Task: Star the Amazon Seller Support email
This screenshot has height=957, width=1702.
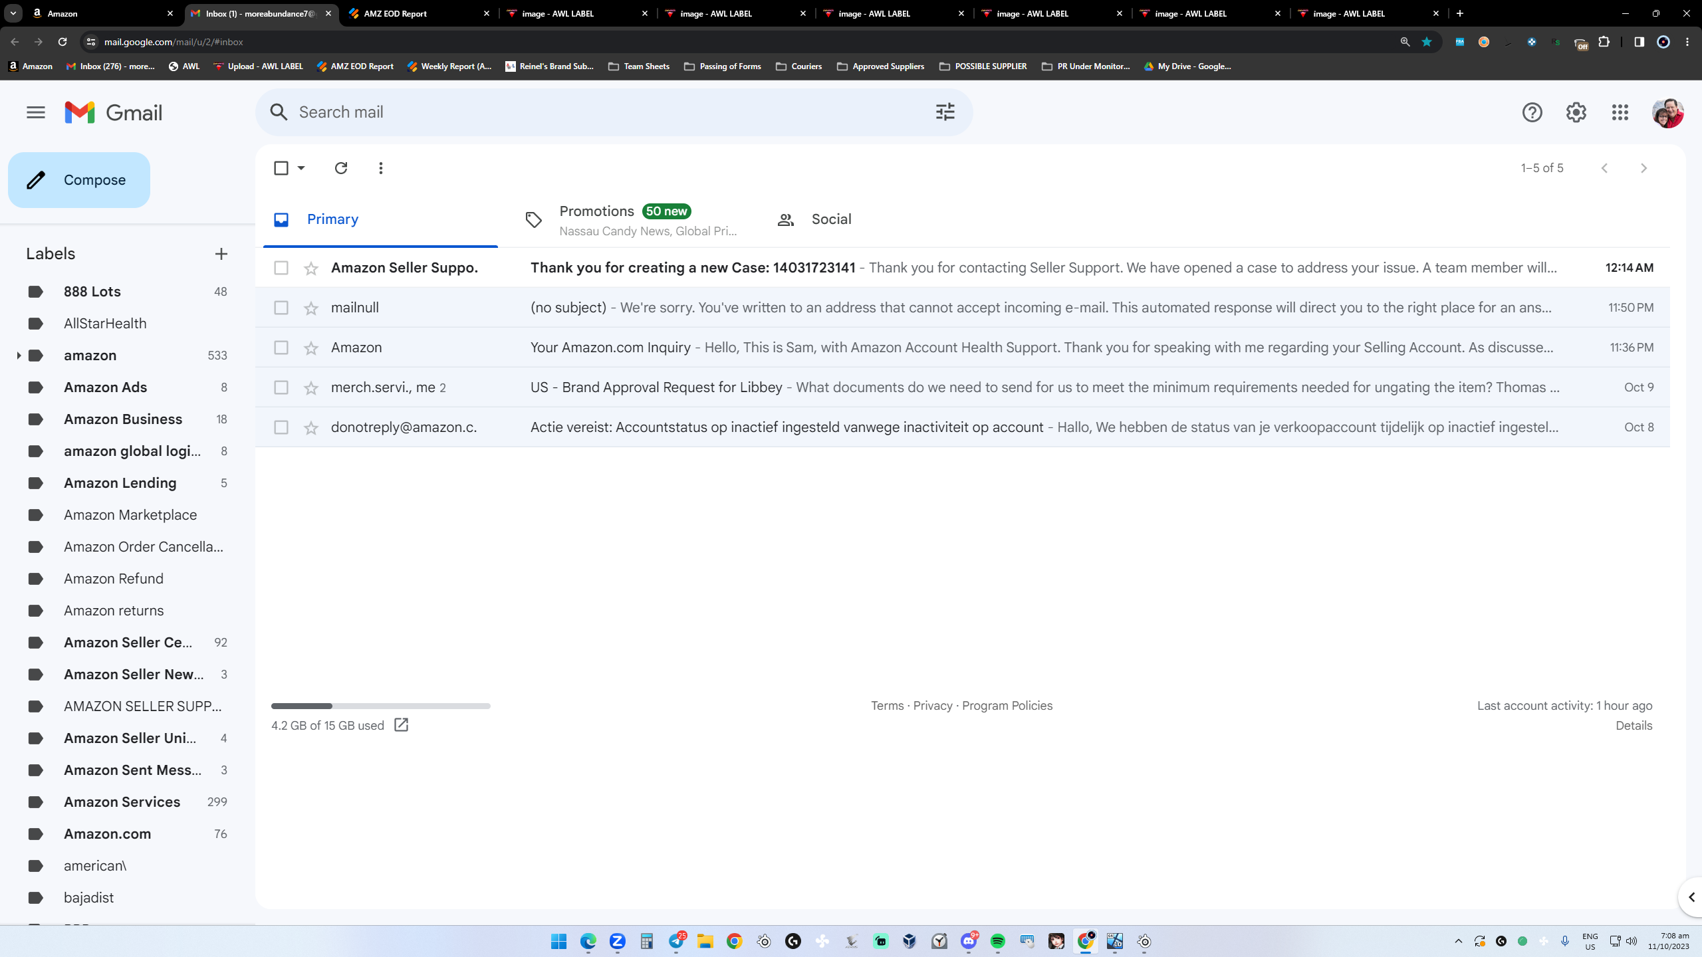Action: (x=311, y=268)
